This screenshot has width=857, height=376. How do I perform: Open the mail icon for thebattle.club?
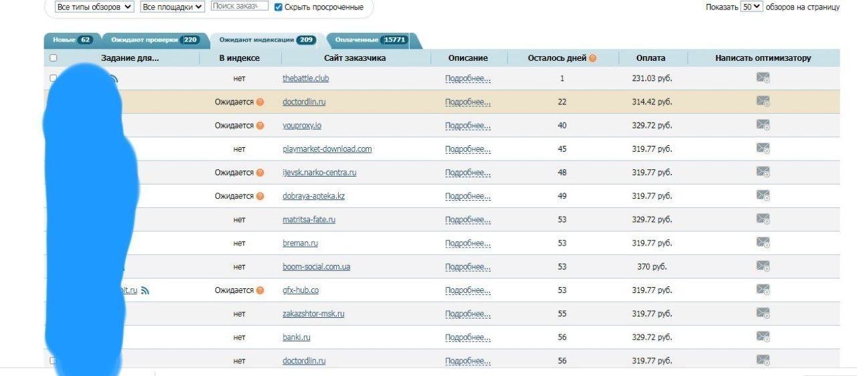click(763, 78)
